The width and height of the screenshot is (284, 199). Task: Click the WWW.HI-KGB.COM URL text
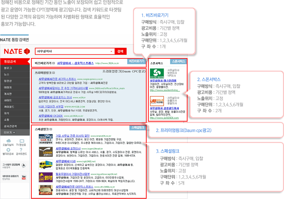click(x=75, y=107)
